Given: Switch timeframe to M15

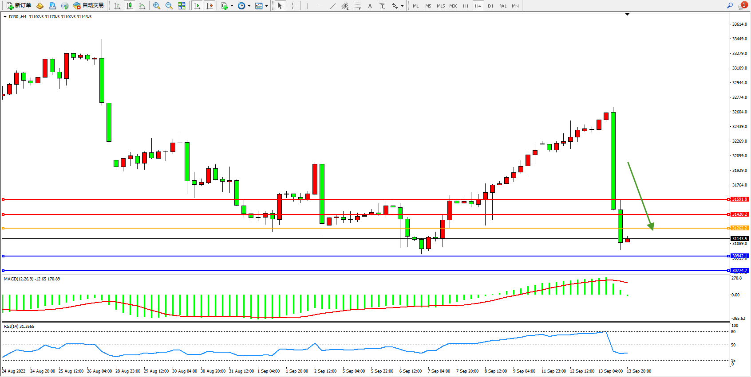Looking at the screenshot, I should click(441, 6).
